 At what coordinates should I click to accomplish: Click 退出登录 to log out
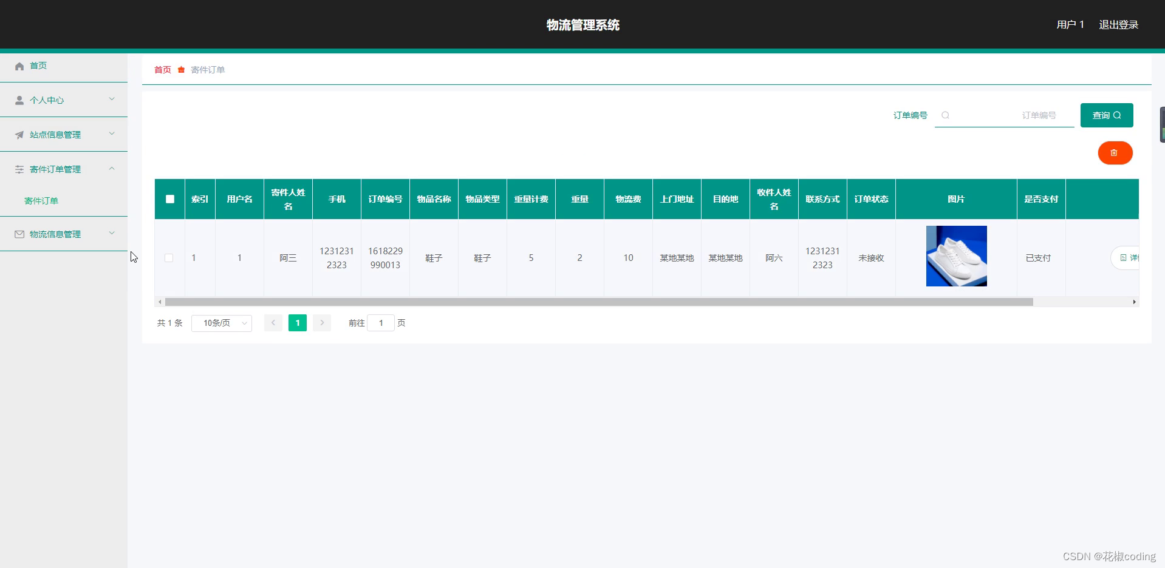tap(1119, 25)
